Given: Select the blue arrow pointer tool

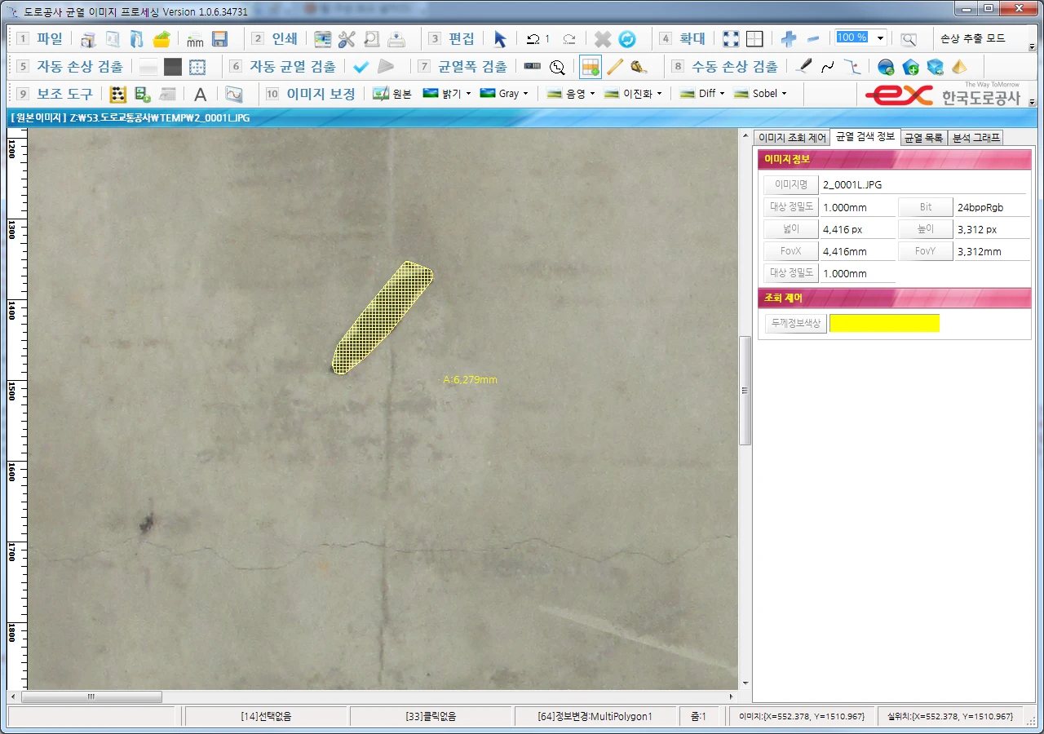Looking at the screenshot, I should (x=500, y=39).
